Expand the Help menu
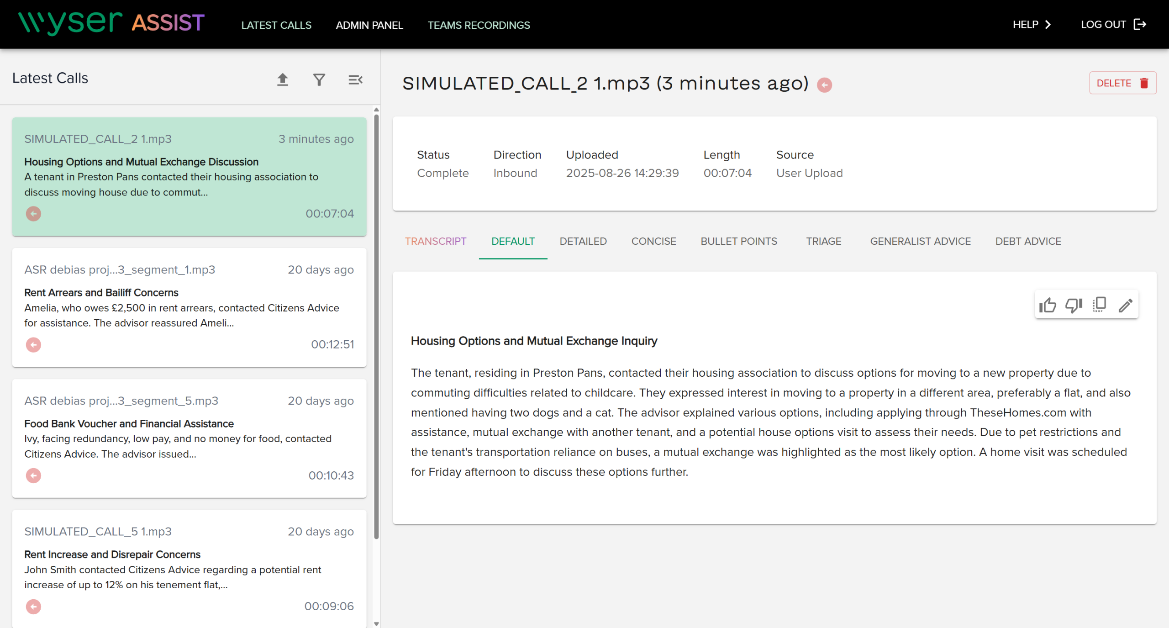The image size is (1169, 628). pos(1032,25)
